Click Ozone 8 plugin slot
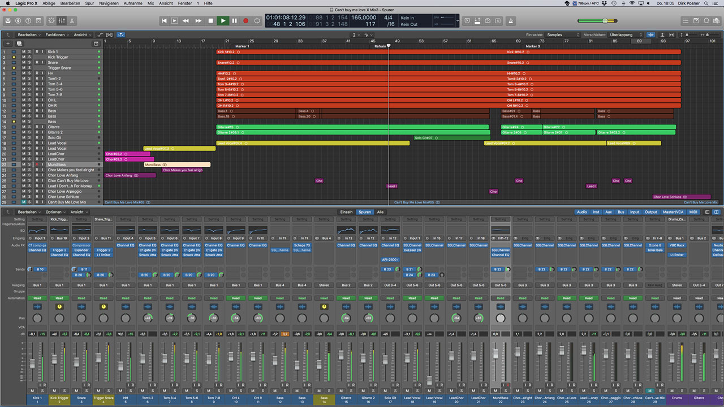The height and width of the screenshot is (407, 724). pyautogui.click(x=654, y=245)
